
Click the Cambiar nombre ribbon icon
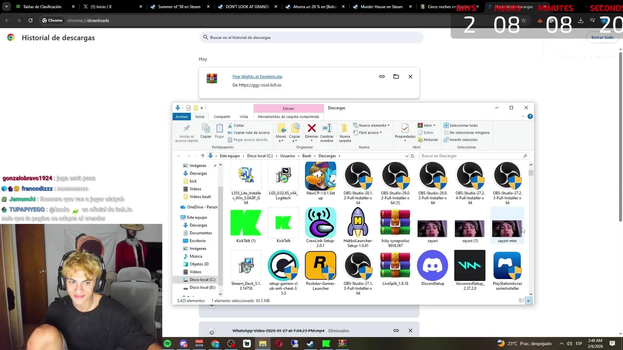[327, 128]
